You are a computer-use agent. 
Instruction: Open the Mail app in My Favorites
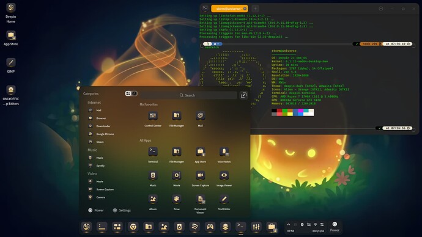point(200,116)
